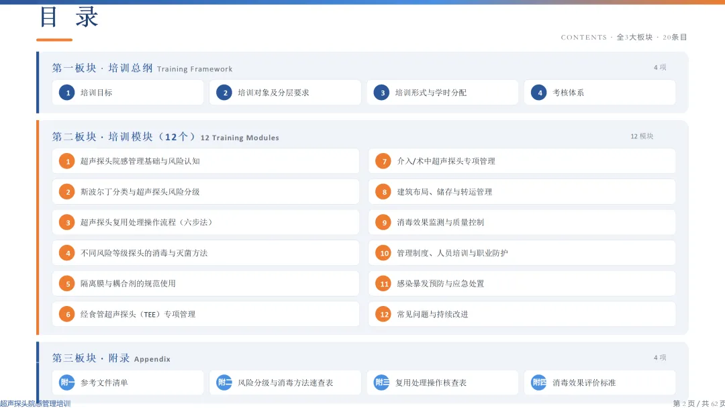Click the 附四 badge for 消毒效果评价标准

pos(539,382)
